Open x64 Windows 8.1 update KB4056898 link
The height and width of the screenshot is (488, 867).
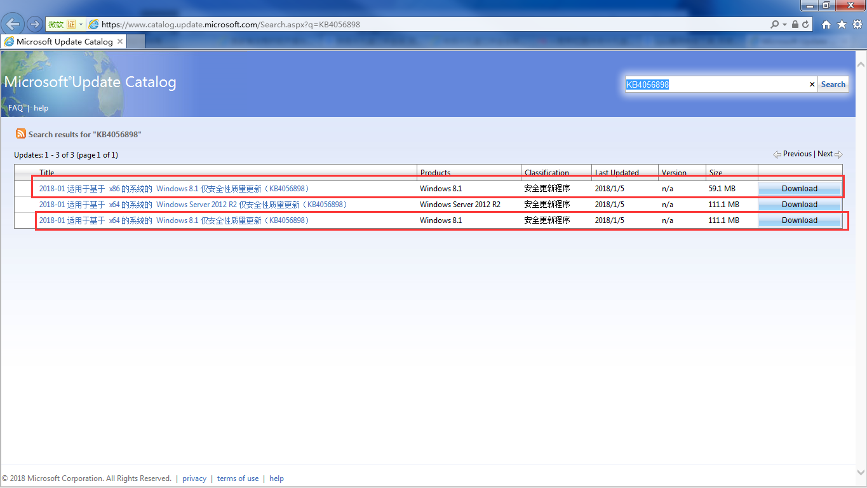pos(174,220)
